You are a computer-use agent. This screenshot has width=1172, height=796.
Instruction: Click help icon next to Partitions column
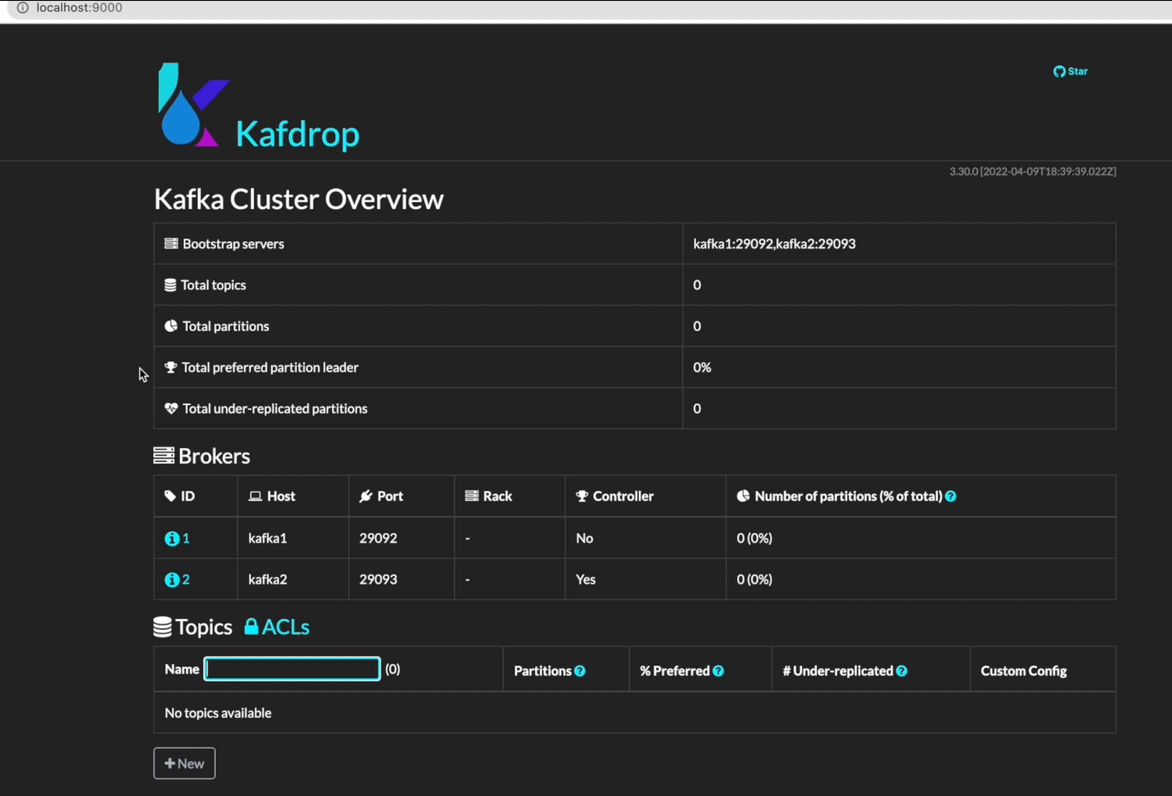[580, 671]
